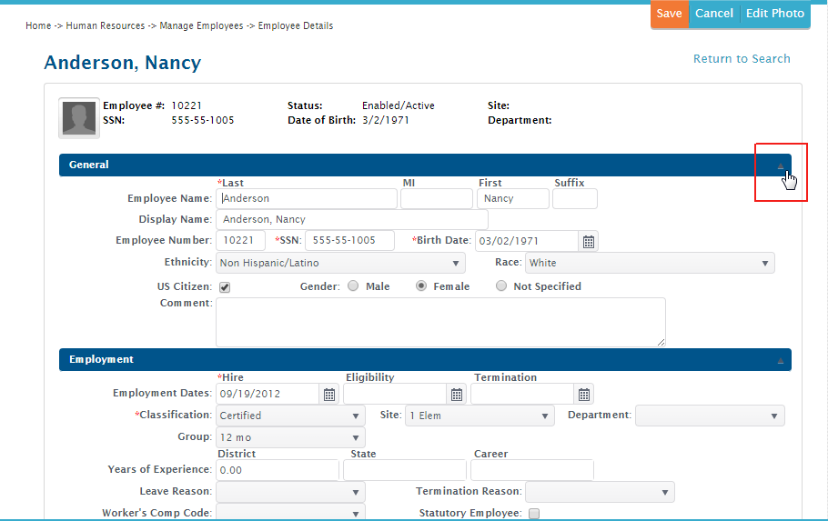The width and height of the screenshot is (828, 521).
Task: Open the Race dropdown
Action: click(x=650, y=263)
